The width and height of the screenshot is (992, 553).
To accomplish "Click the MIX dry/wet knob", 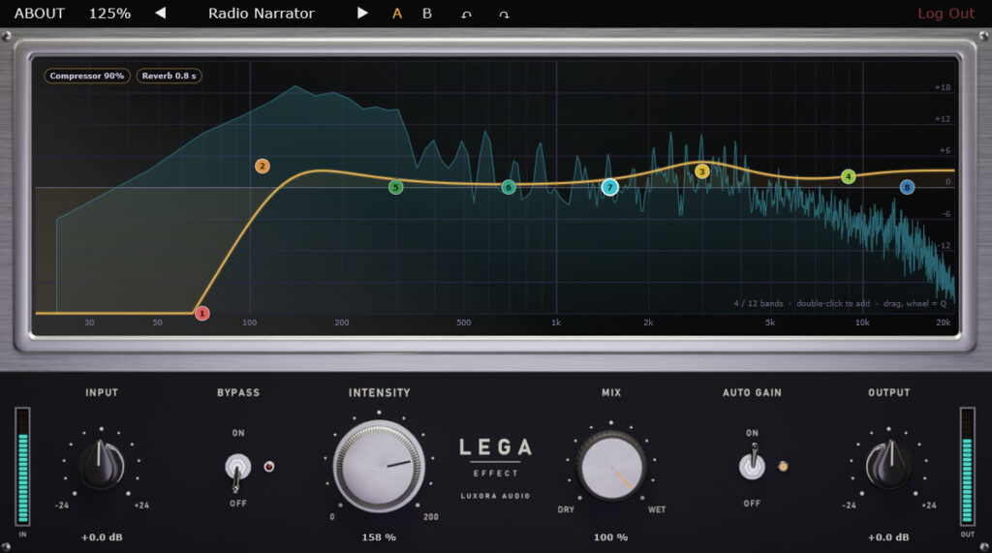I will (x=611, y=467).
